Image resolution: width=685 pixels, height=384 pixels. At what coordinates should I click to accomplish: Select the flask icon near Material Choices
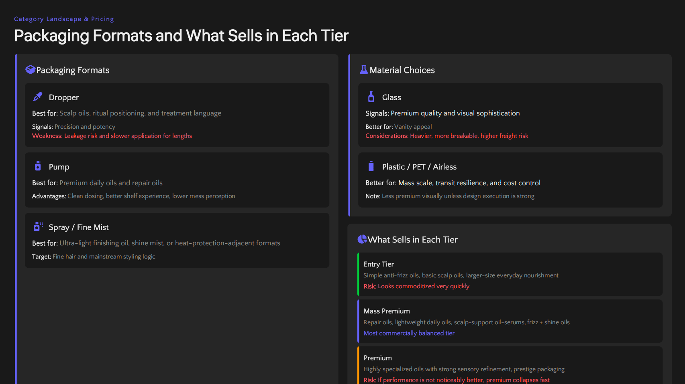(363, 69)
